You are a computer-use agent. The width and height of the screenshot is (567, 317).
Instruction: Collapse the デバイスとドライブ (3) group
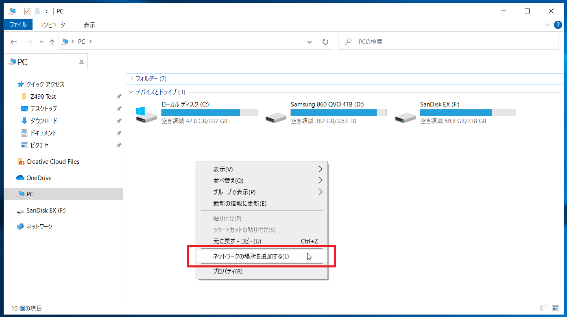point(131,92)
